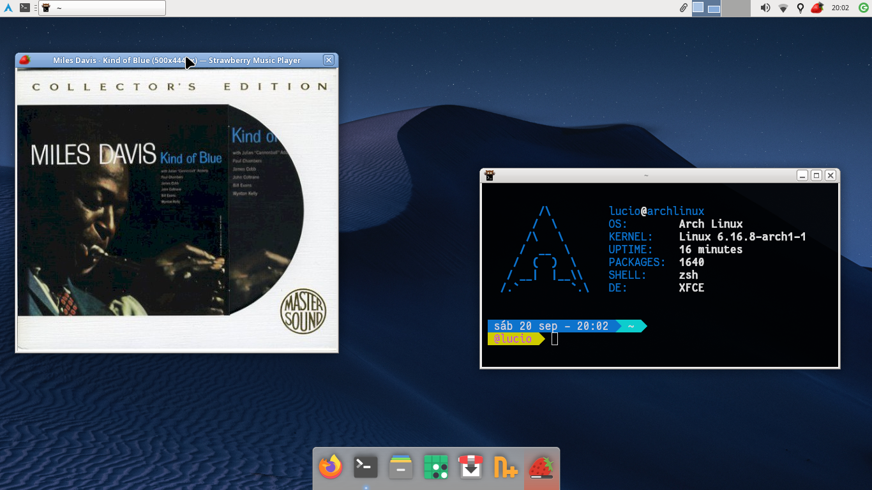Open Strawberry Music Player from the dock
This screenshot has width=872, height=490.
(541, 467)
